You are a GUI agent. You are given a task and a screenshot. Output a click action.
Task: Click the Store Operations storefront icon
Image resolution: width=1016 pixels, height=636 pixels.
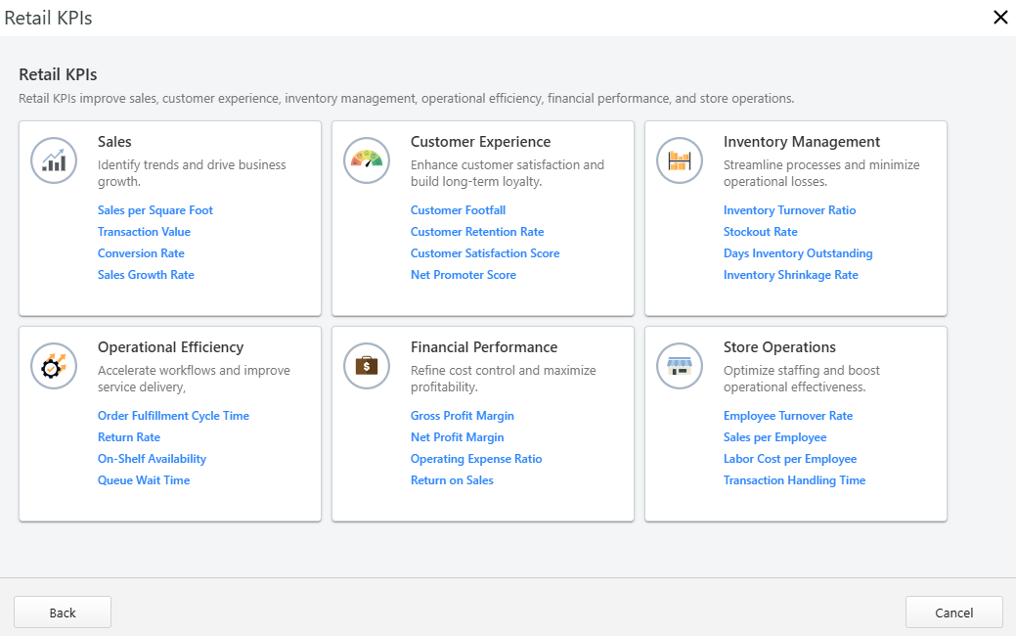pyautogui.click(x=680, y=366)
